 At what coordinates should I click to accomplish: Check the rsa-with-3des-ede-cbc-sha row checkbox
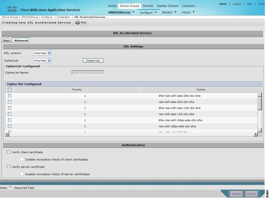pos(9,126)
